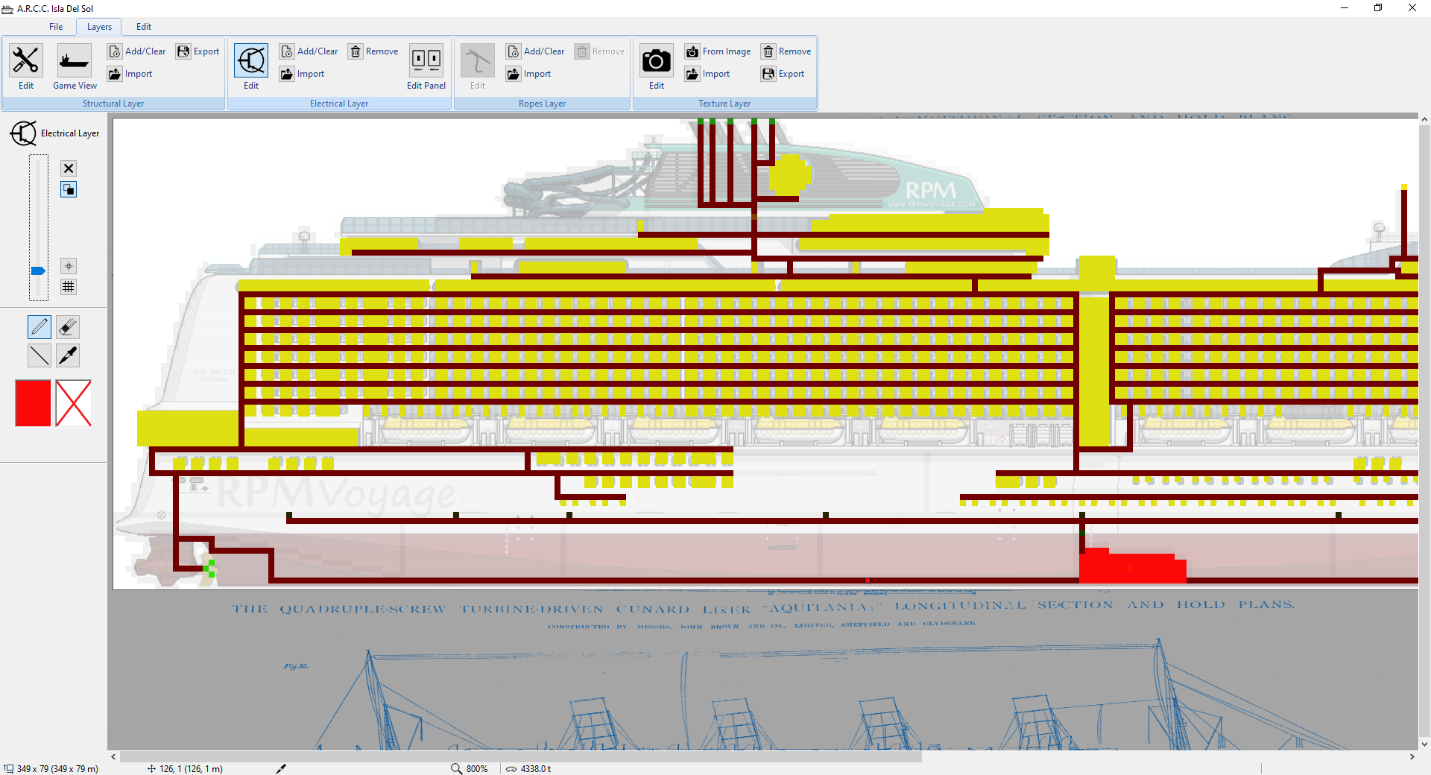Click Texture Layer Export

tap(783, 74)
